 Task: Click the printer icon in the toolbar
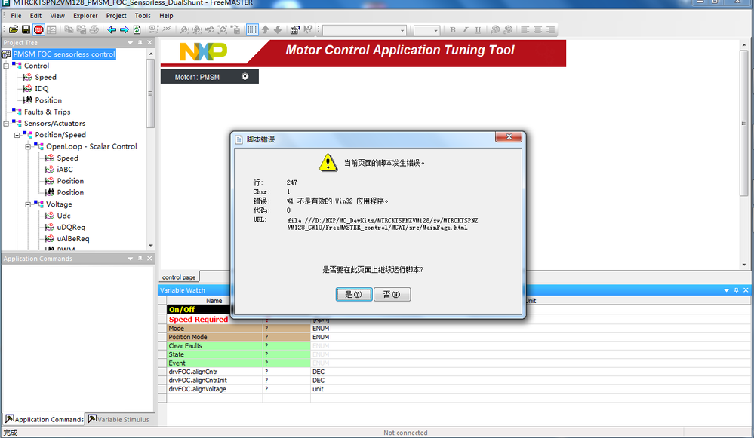coord(94,29)
